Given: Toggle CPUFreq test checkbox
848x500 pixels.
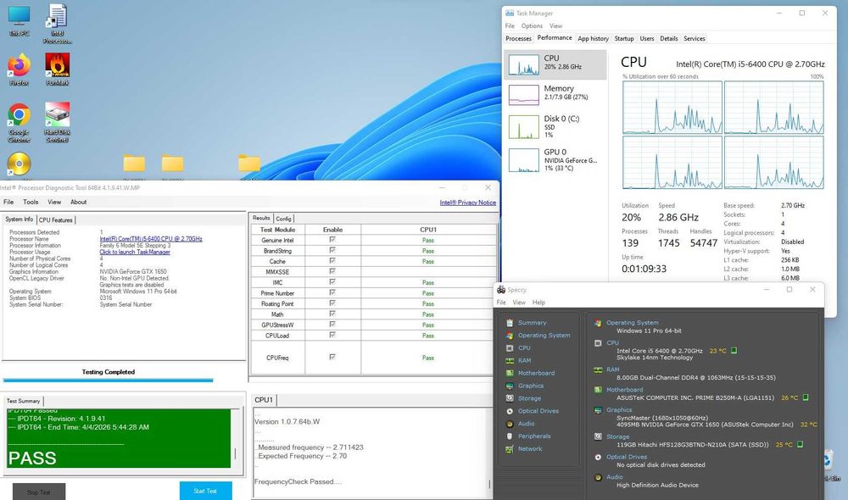Looking at the screenshot, I should [332, 357].
